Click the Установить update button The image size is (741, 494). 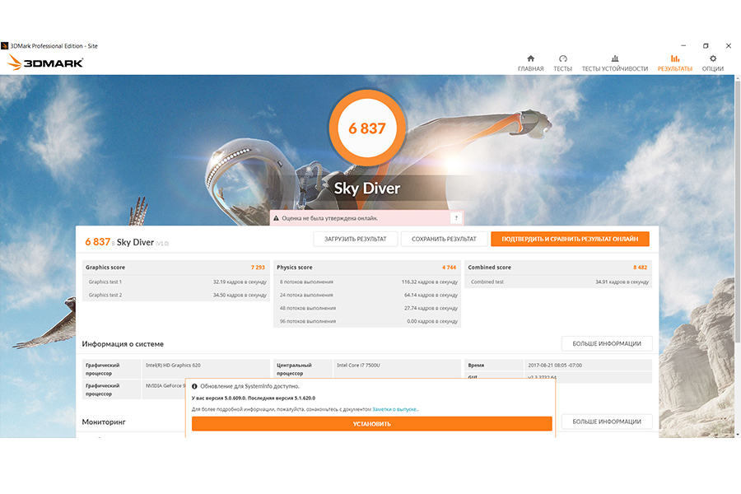(372, 423)
